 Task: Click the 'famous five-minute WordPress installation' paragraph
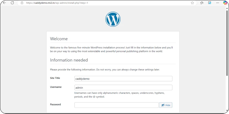tap(111, 49)
